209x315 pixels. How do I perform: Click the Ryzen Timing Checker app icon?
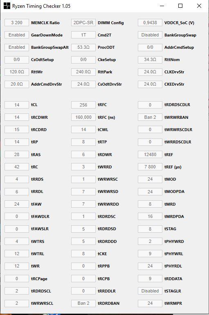tap(7, 6)
